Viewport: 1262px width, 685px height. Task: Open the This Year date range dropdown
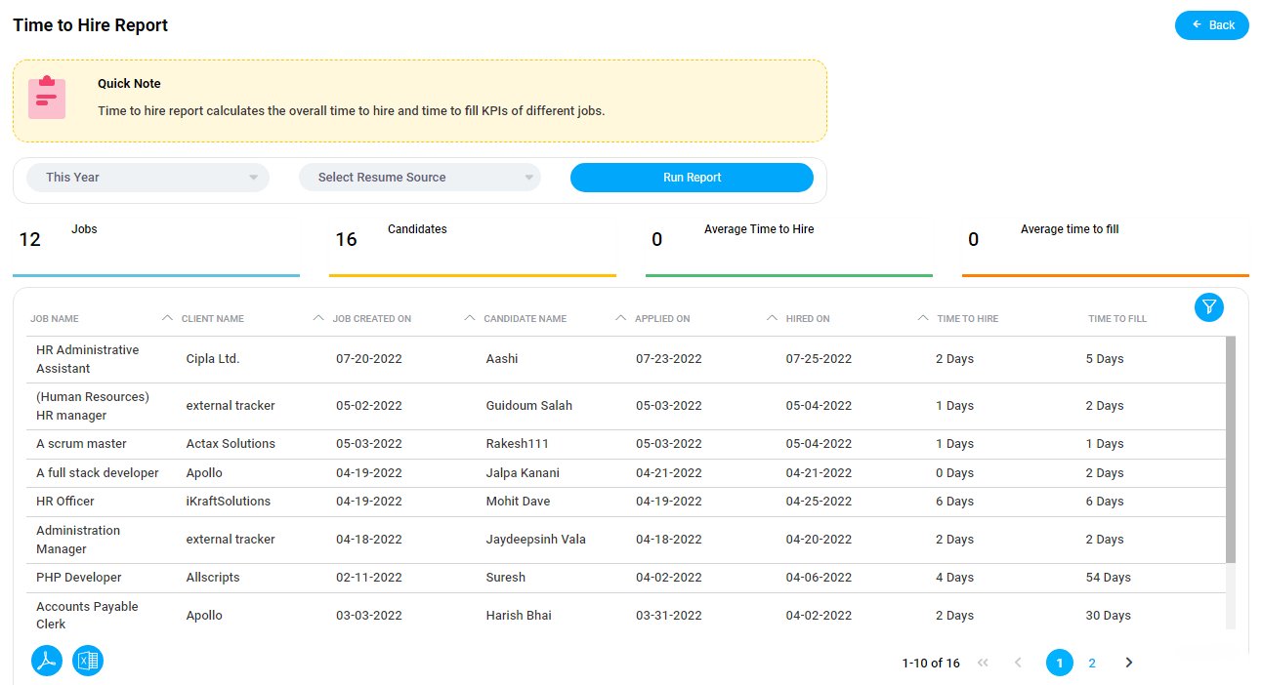click(147, 178)
